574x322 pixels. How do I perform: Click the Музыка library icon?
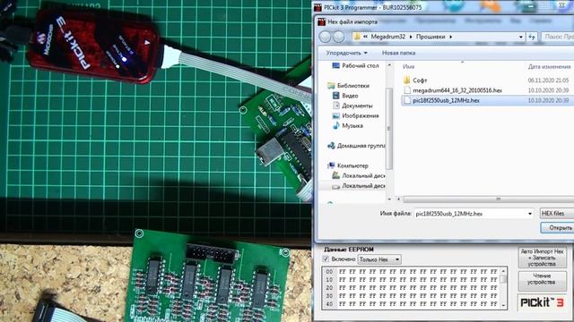point(335,125)
